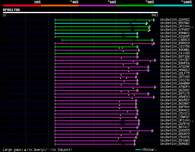
Task: Pick subject UniRef100_C6SZ30
Action: click(x=175, y=80)
